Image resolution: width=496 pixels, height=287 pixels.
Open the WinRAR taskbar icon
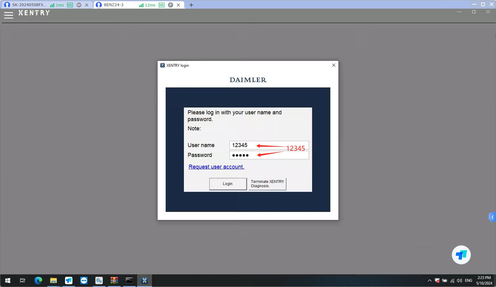[x=114, y=281]
